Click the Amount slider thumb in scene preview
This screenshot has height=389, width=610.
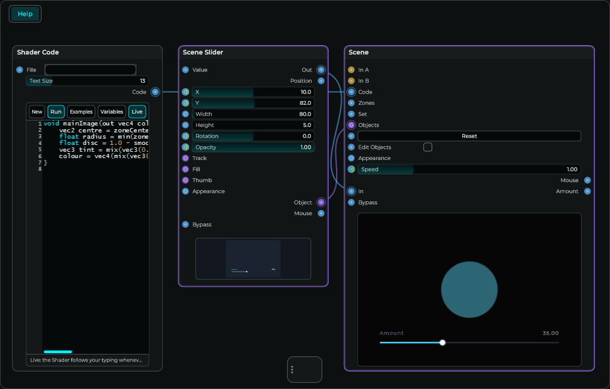point(442,343)
